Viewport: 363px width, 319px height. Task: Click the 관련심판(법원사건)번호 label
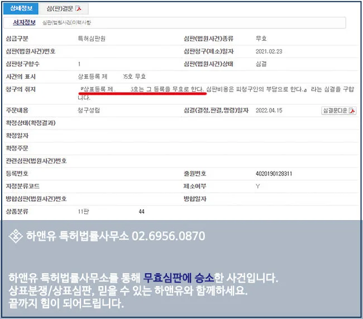[36, 161]
